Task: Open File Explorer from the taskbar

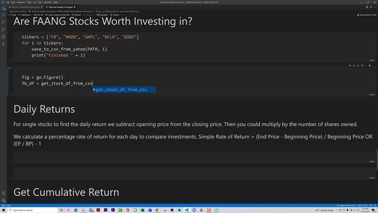Action: (x=83, y=210)
